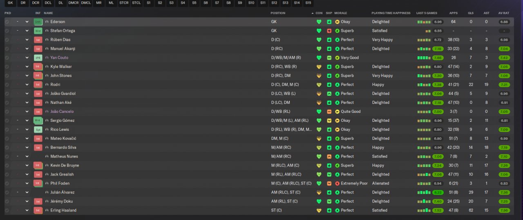Image resolution: width=523 pixels, height=220 pixels.
Task: Toggle the picked checkmark for Erling Haaland
Action: (x=7, y=210)
